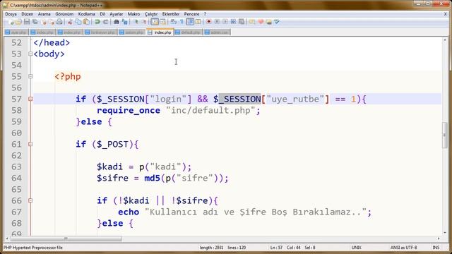
Task: Switch to the sistem.php tab
Action: 132,32
